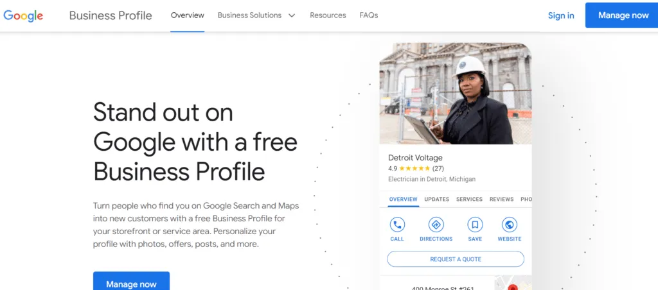
Task: Click the Call phone icon
Action: click(397, 225)
